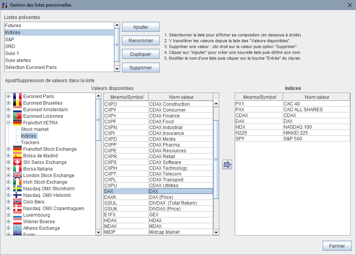The height and width of the screenshot is (255, 356).
Task: Select the DIVDAX (Total Return) row
Action: tap(158, 203)
